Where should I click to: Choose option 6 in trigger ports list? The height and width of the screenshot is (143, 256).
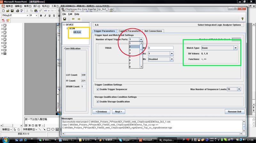point(134,60)
